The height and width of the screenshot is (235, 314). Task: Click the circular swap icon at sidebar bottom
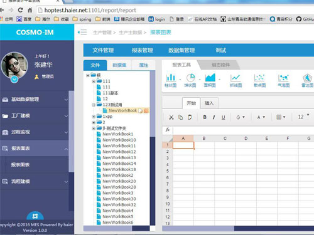coord(35,216)
